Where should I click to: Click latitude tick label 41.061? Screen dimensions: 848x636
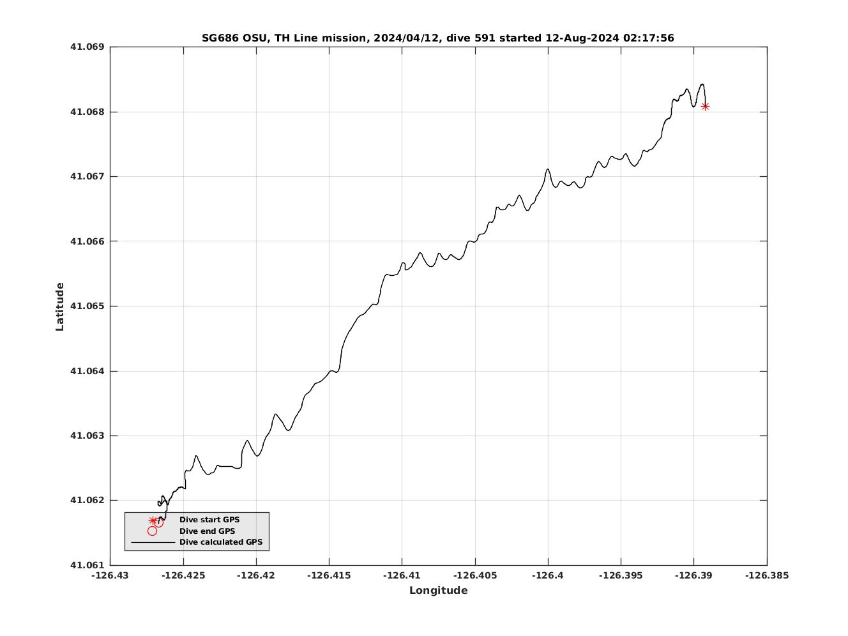click(87, 565)
